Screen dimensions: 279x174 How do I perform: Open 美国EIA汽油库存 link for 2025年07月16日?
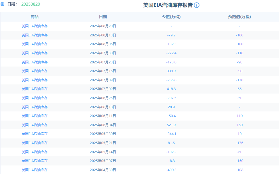click(35, 71)
